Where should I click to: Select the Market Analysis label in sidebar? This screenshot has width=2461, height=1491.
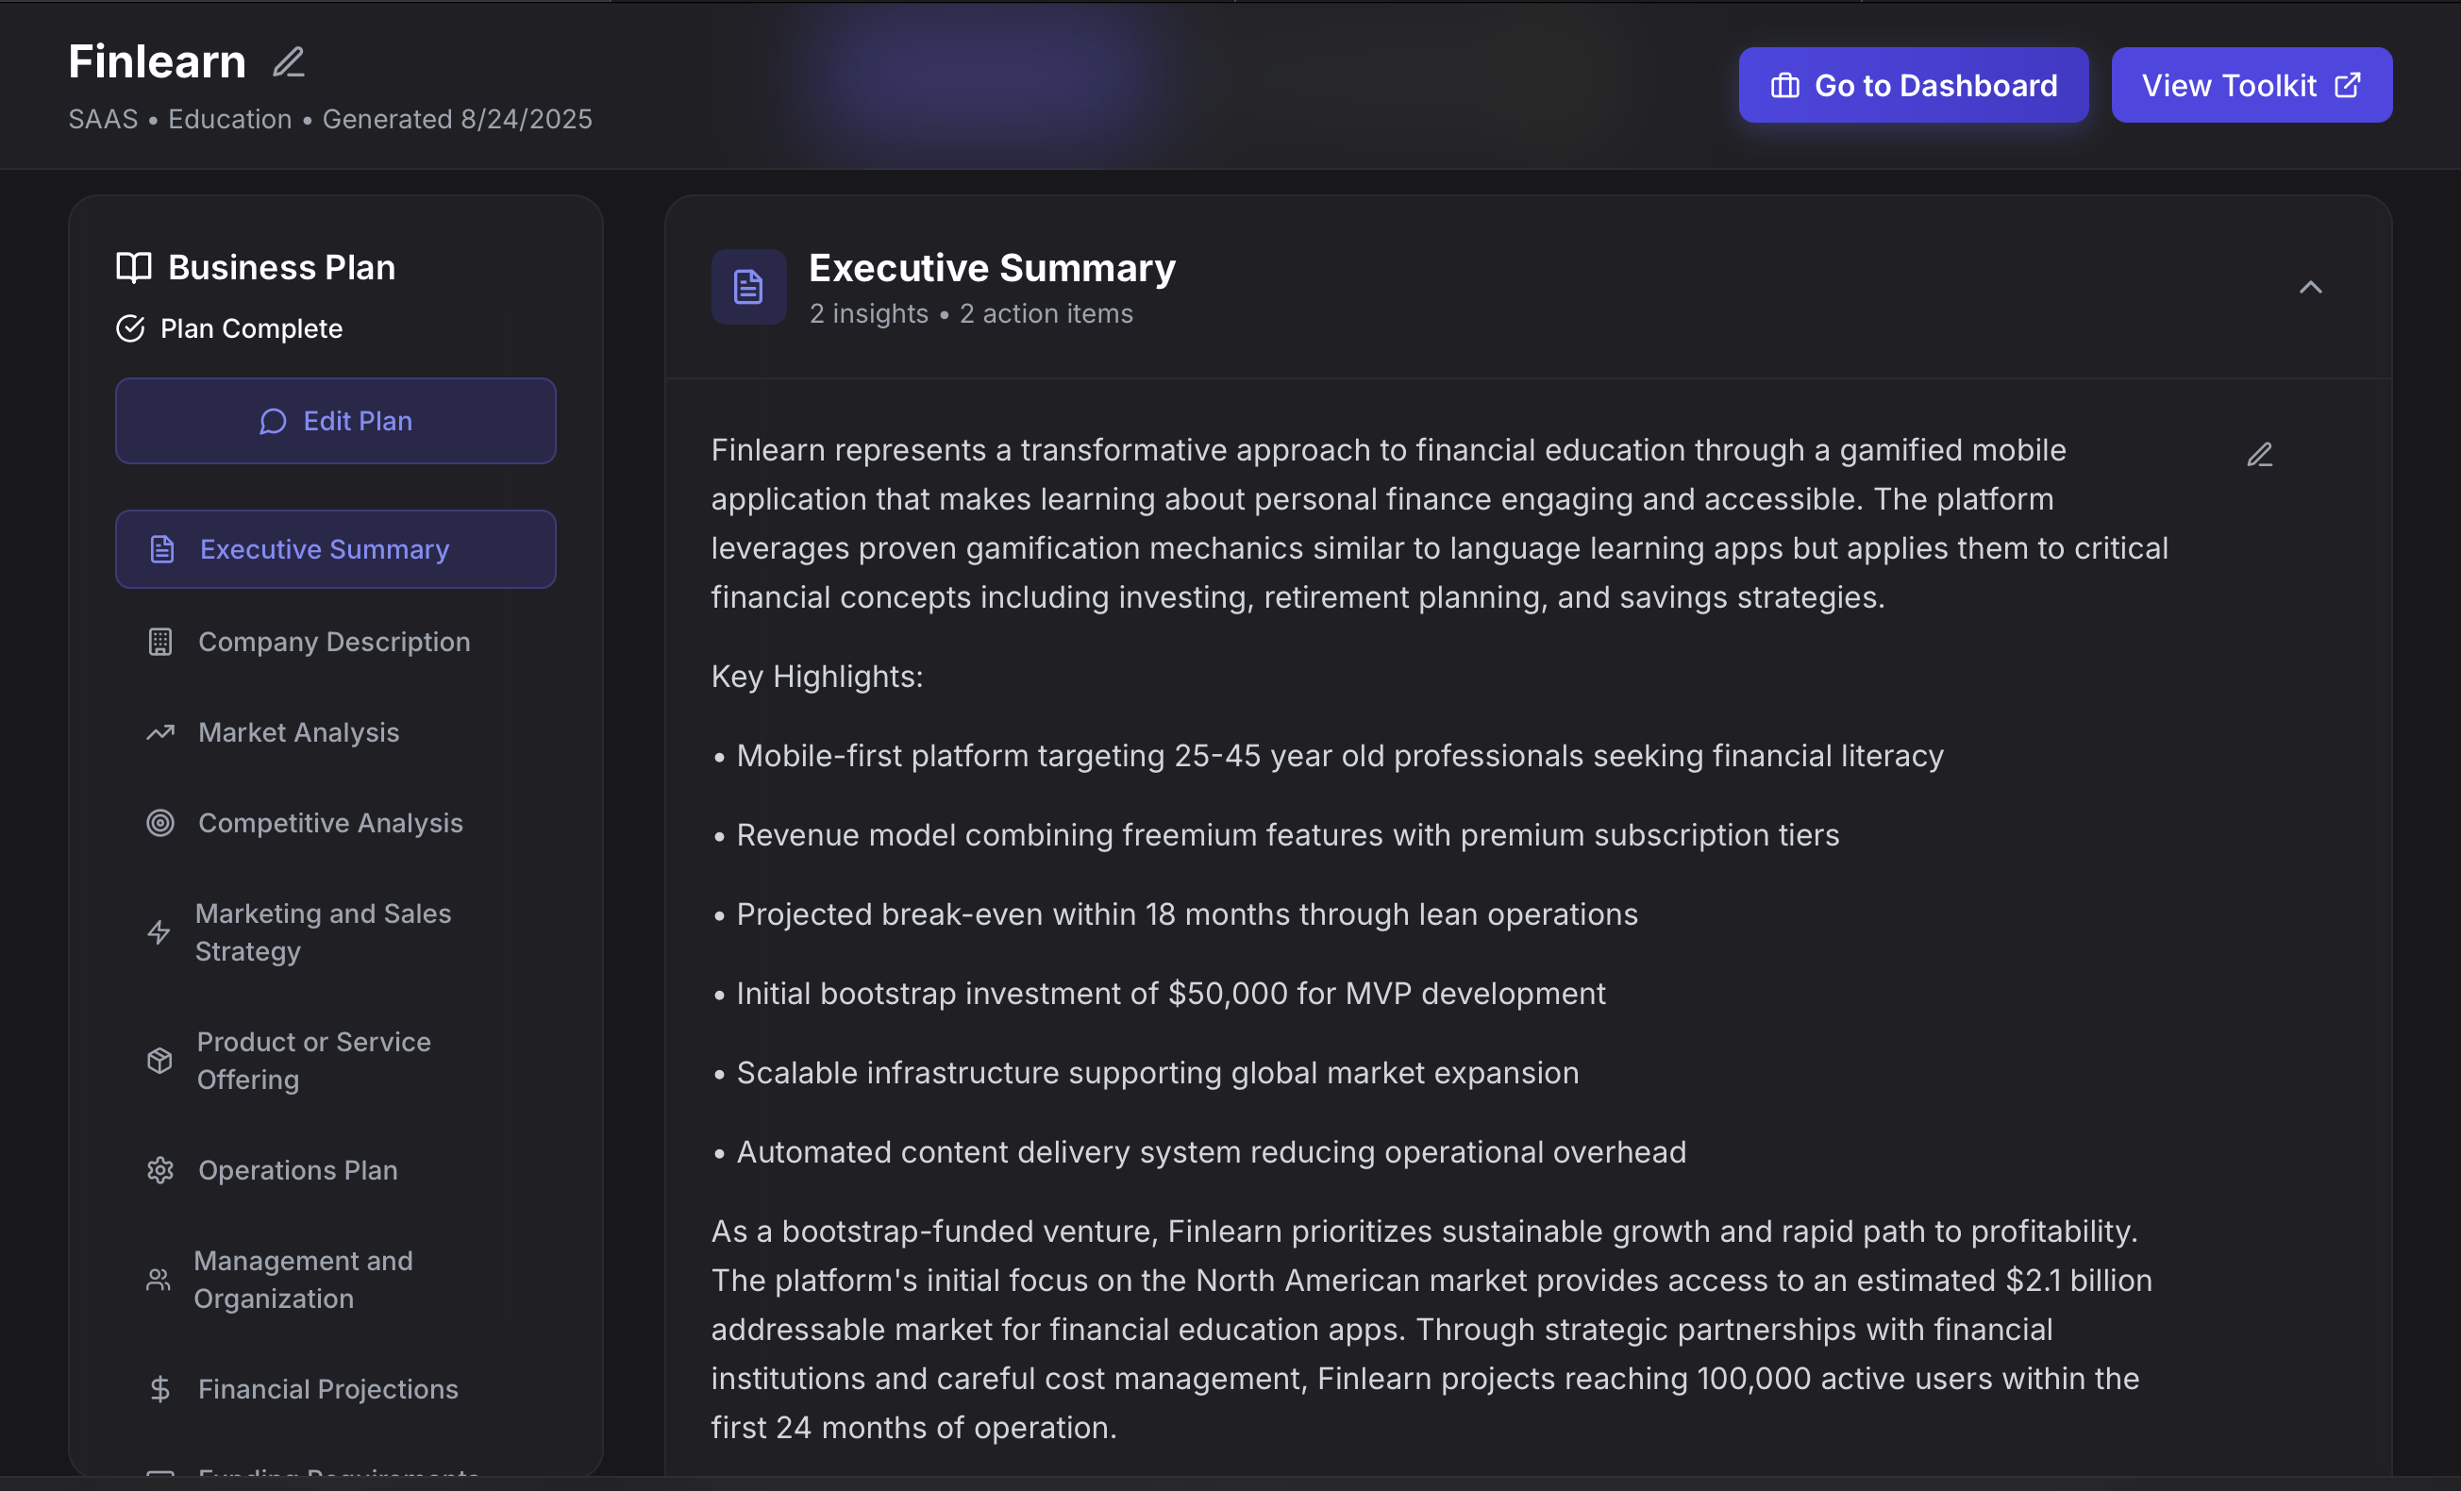(x=298, y=733)
